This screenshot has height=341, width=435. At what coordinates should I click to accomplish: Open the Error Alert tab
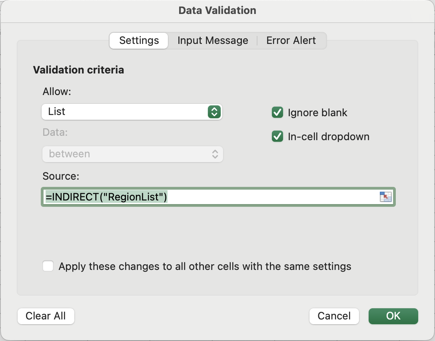[291, 40]
